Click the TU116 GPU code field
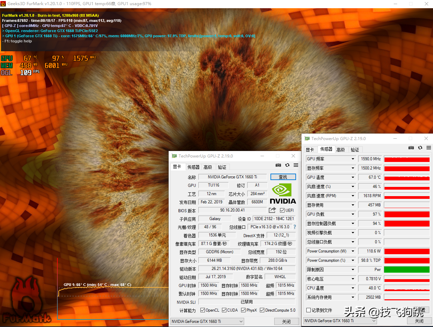The image size is (433, 327). [x=213, y=185]
